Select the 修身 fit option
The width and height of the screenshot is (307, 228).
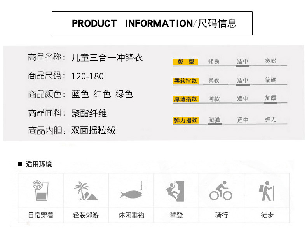(214, 62)
